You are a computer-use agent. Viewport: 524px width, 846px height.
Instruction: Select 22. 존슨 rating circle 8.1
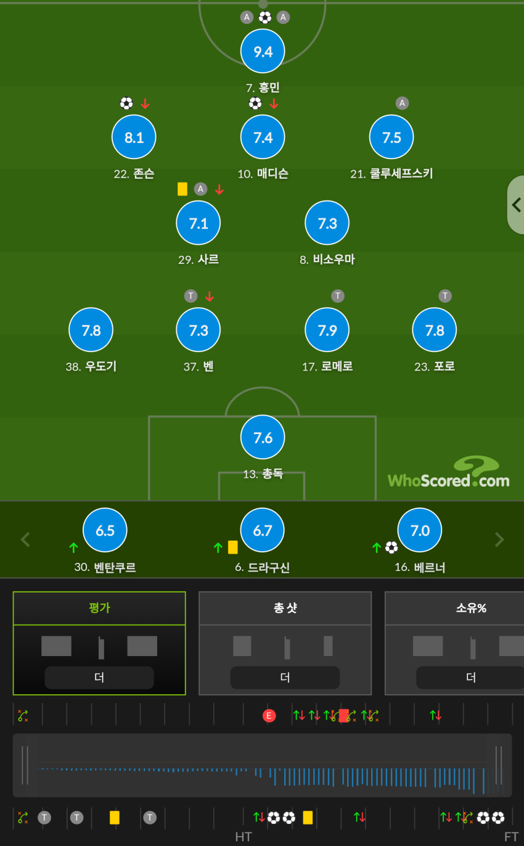pyautogui.click(x=134, y=137)
